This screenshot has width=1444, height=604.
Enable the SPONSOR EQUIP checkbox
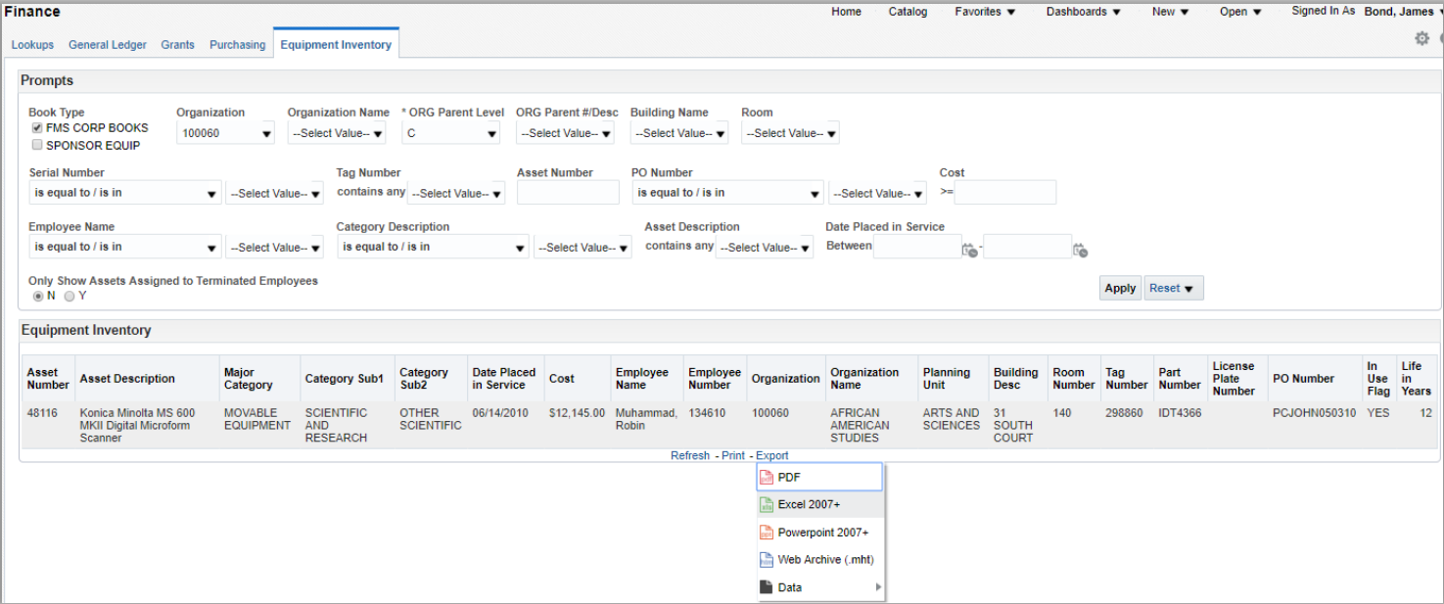click(x=36, y=144)
